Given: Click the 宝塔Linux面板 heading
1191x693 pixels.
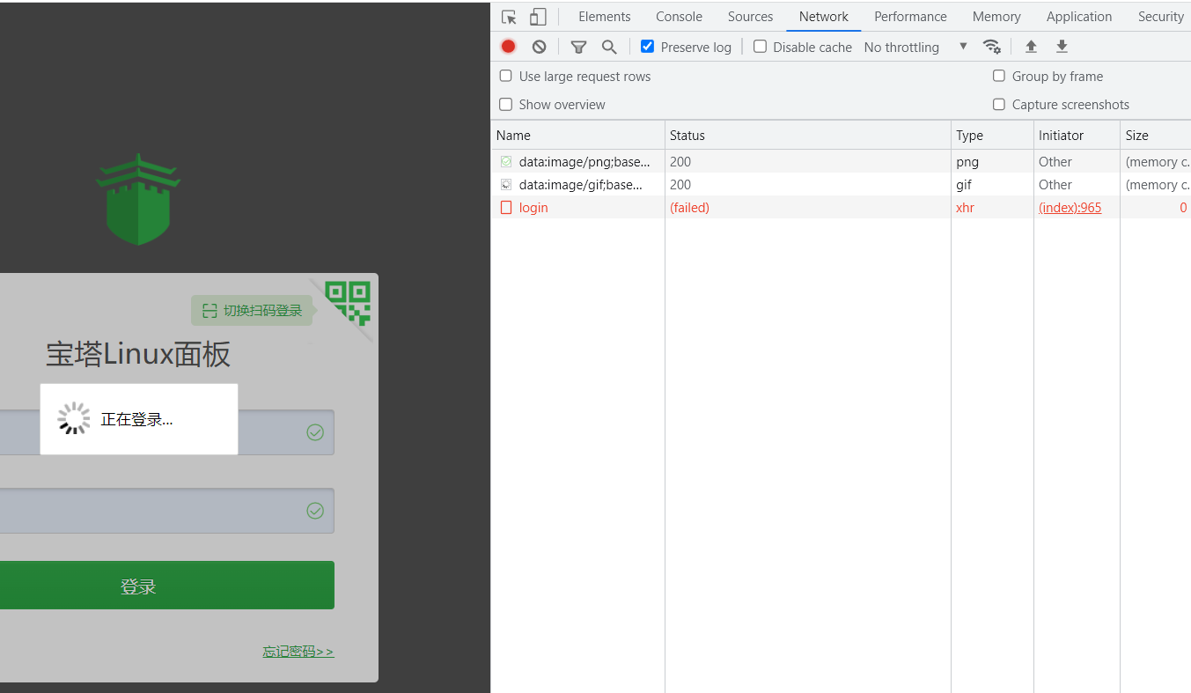Looking at the screenshot, I should (138, 355).
